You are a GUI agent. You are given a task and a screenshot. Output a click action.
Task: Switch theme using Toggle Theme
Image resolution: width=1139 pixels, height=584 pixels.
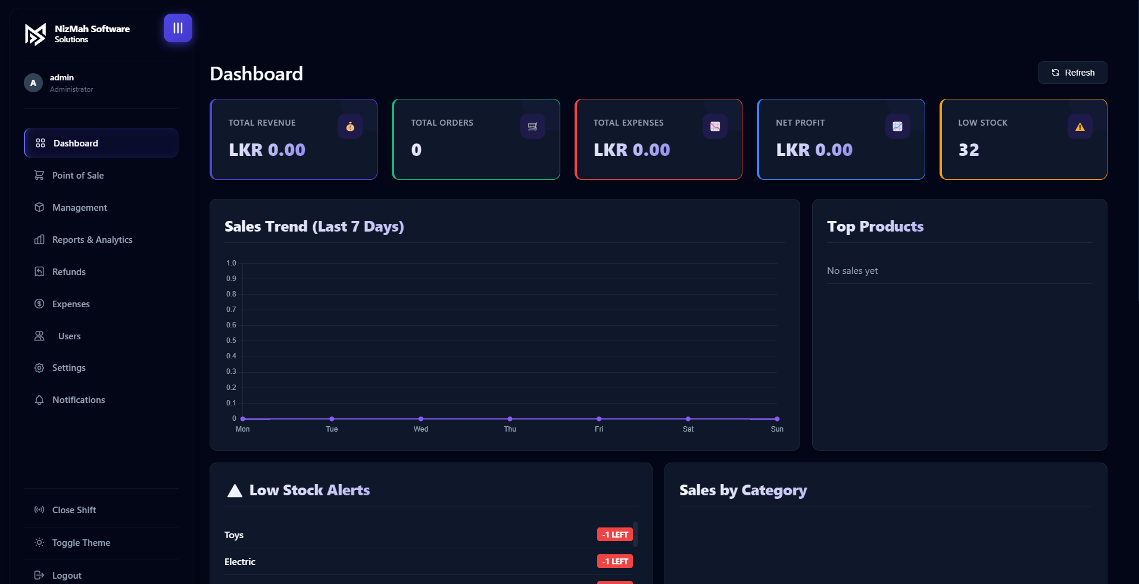point(81,543)
